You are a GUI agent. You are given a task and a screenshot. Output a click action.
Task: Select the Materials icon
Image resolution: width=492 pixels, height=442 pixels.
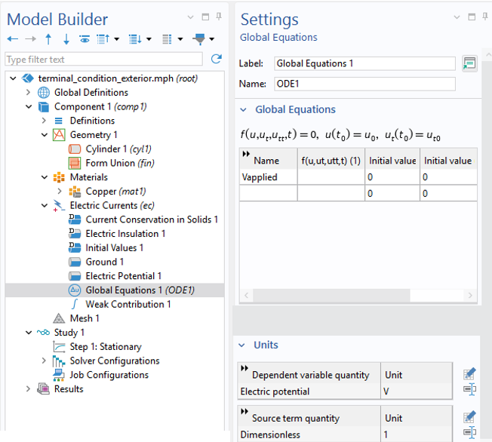59,177
